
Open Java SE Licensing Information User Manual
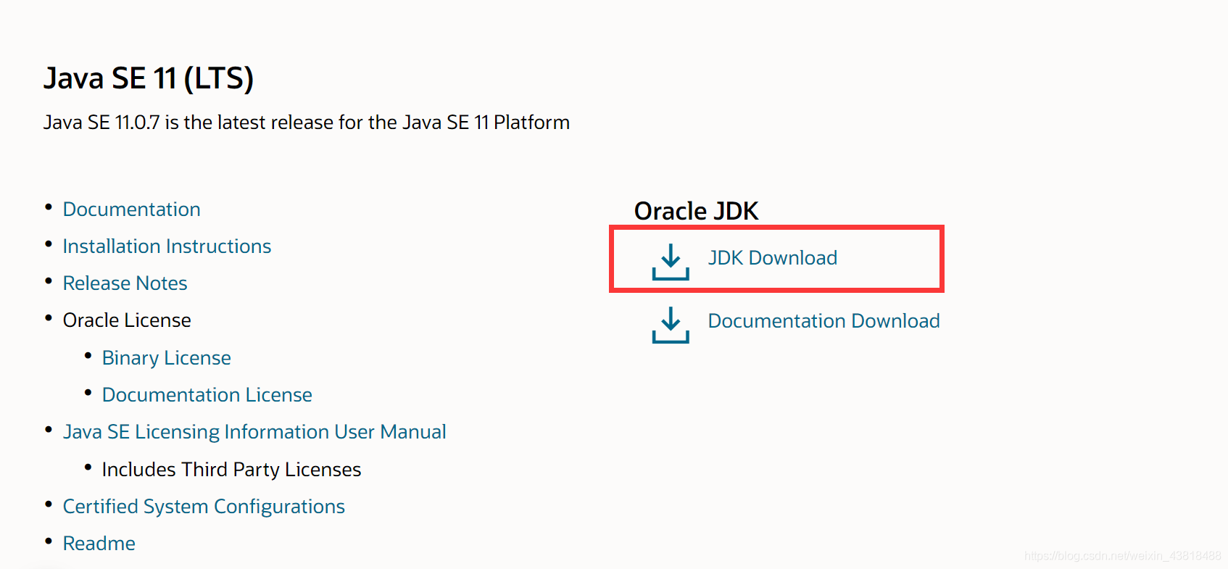coord(254,431)
